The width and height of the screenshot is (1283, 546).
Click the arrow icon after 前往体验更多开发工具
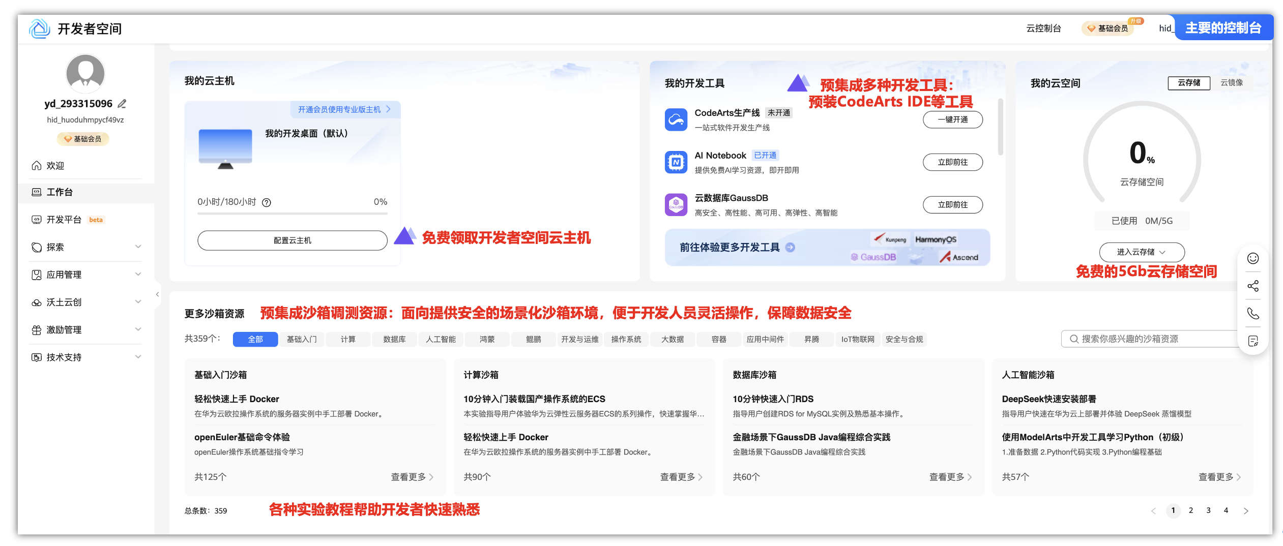(x=790, y=248)
